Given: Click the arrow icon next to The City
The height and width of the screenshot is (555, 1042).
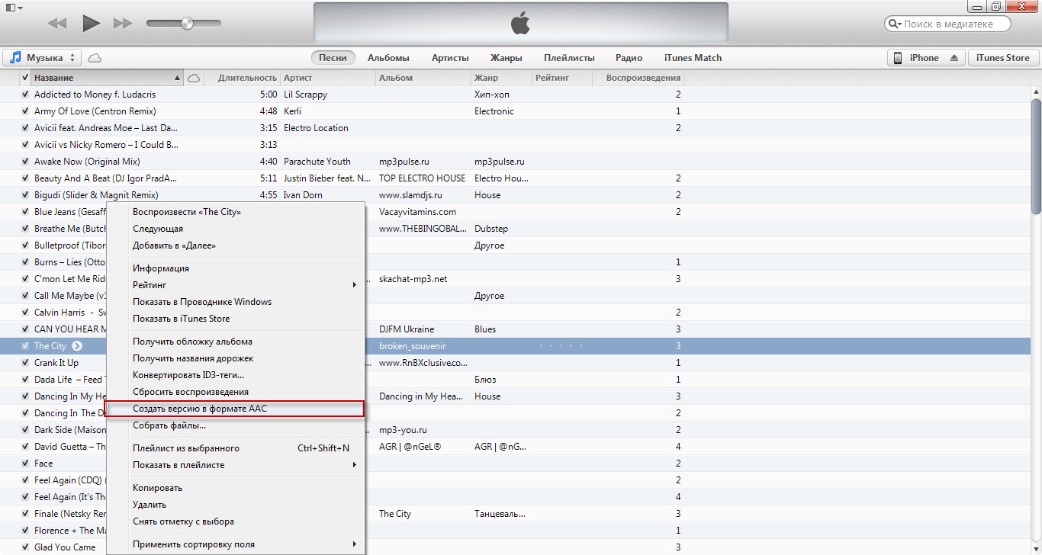Looking at the screenshot, I should [x=77, y=346].
